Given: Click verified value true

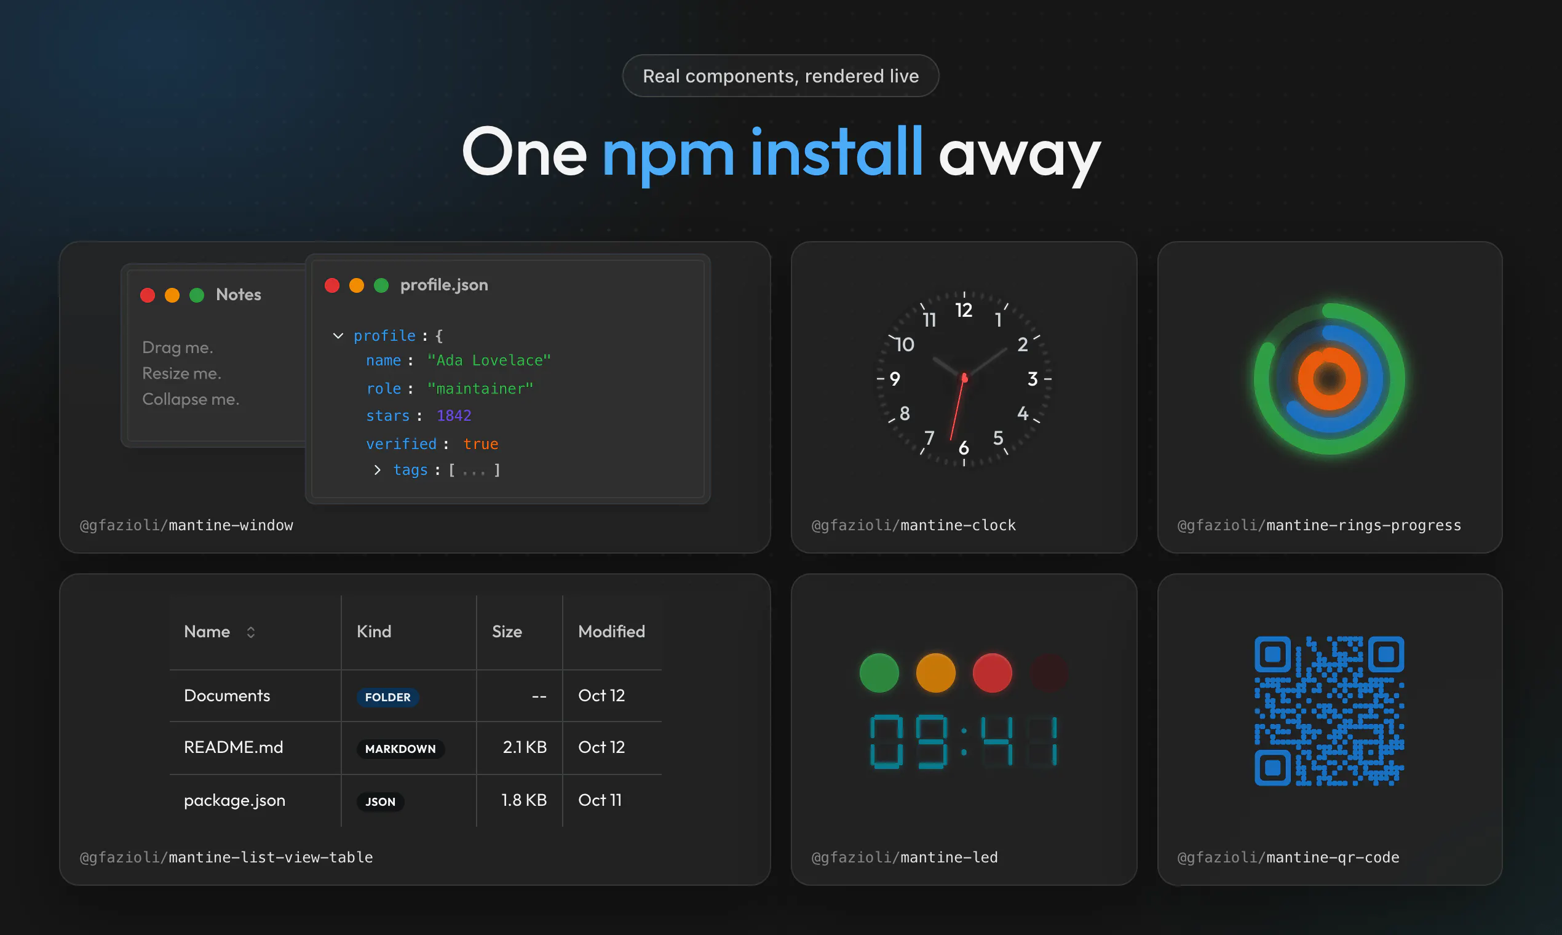Looking at the screenshot, I should coord(480,444).
